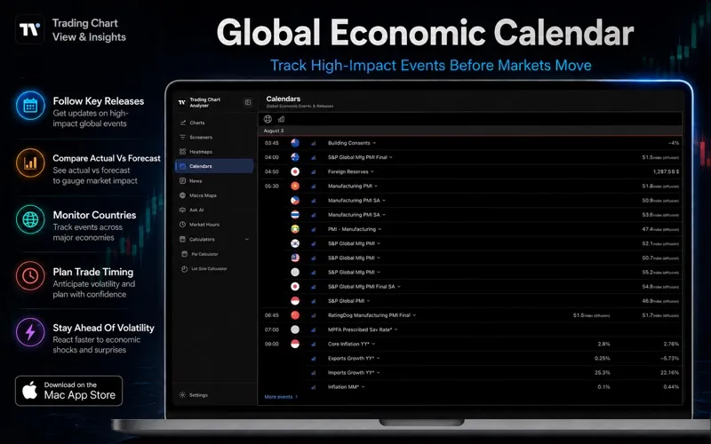Screen dimensions: 711x444
Task: Click the Trading Chart Analyser logo
Action: coord(182,102)
